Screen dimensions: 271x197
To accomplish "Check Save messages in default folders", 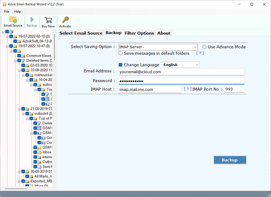I will click(121, 53).
